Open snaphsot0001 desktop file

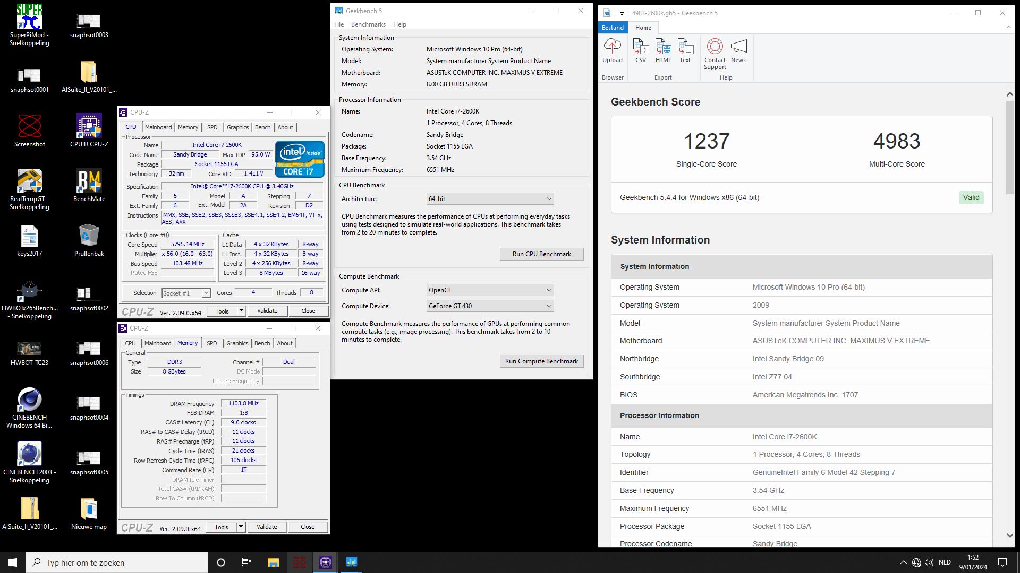click(29, 80)
